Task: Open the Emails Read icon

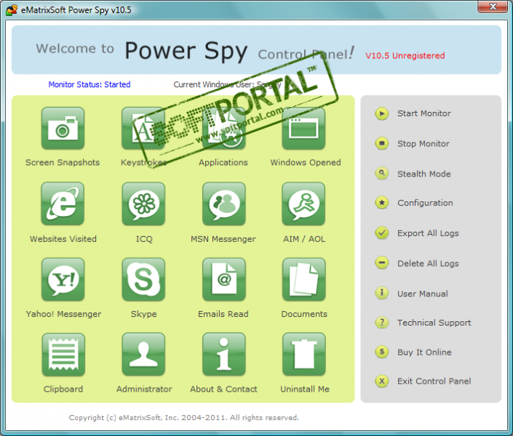Action: 224,279
